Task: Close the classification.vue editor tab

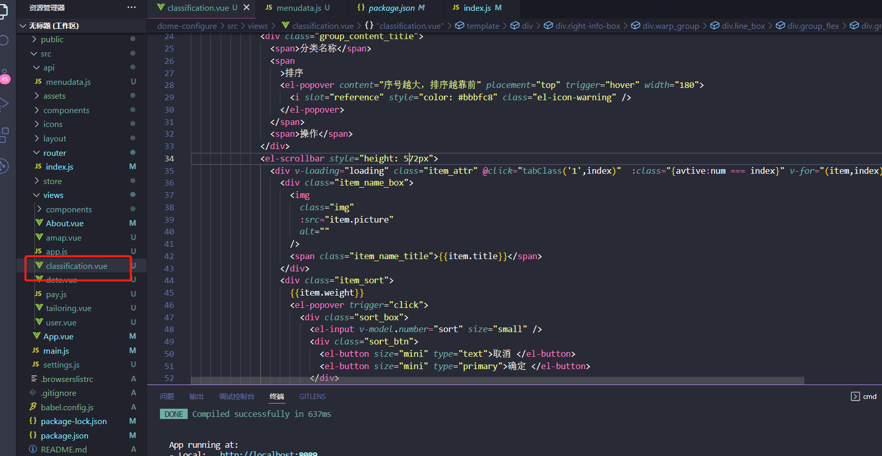Action: (246, 7)
